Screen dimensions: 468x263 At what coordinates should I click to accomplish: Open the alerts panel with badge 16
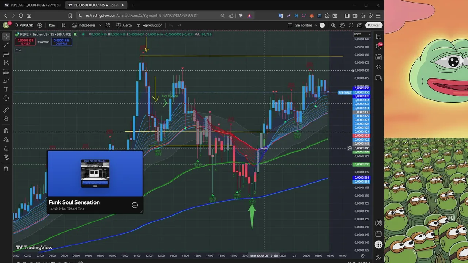click(378, 46)
